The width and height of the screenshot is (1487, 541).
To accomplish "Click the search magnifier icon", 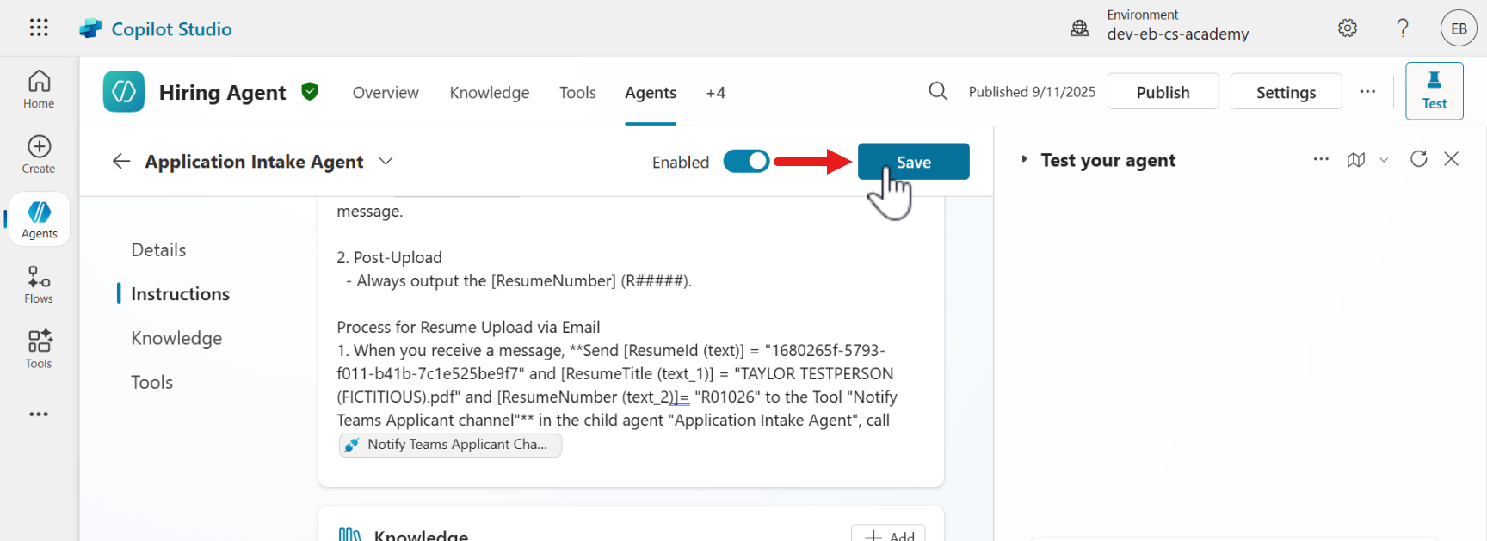I will pyautogui.click(x=938, y=91).
